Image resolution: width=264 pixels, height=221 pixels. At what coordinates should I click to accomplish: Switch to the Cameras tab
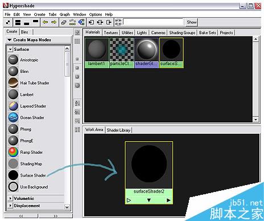(x=158, y=32)
